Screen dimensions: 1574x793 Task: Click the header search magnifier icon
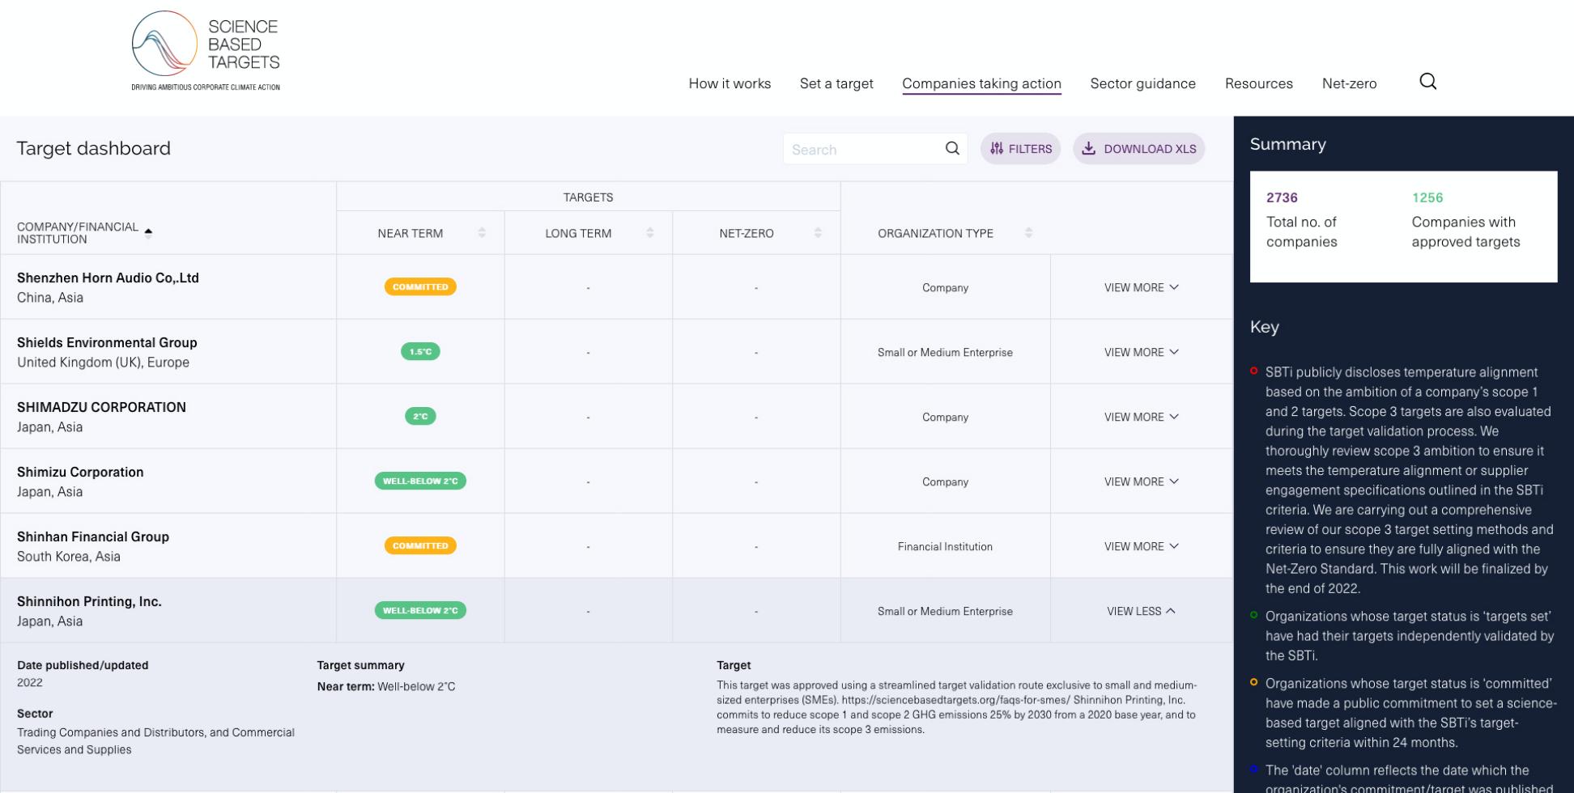click(1427, 82)
